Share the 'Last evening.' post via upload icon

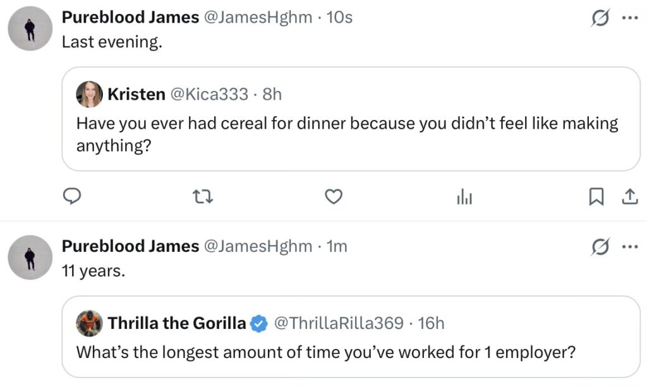tap(629, 198)
